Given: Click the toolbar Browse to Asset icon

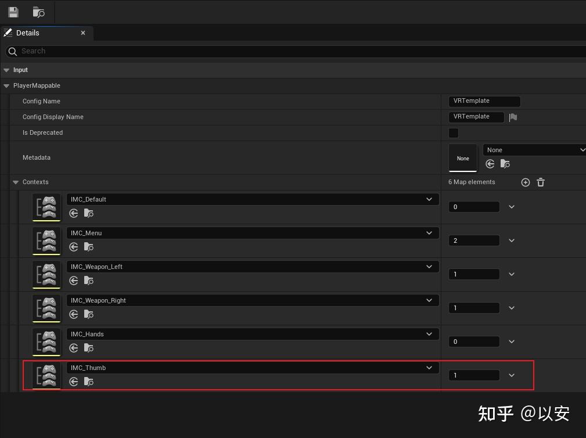Looking at the screenshot, I should click(x=38, y=12).
